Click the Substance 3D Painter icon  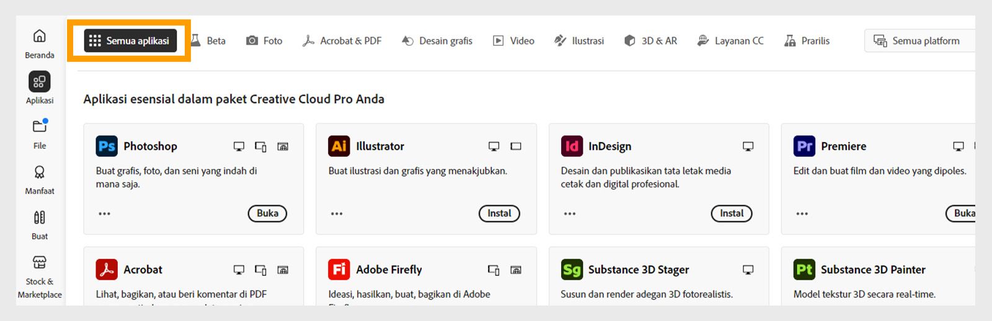pyautogui.click(x=804, y=270)
